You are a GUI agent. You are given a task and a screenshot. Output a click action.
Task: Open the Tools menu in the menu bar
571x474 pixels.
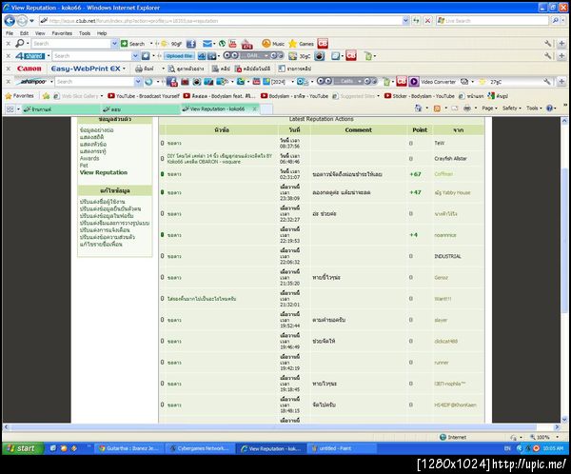point(85,33)
